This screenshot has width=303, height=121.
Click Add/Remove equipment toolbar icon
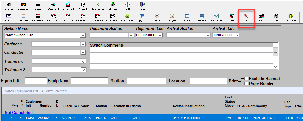tap(38, 18)
